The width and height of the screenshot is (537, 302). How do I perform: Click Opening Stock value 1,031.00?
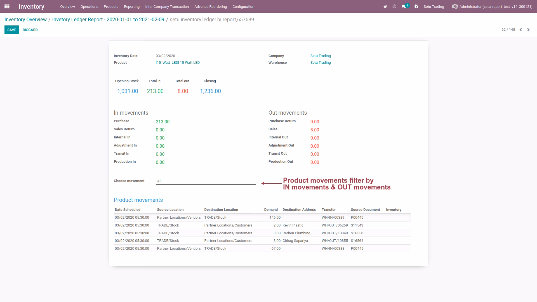click(x=128, y=91)
